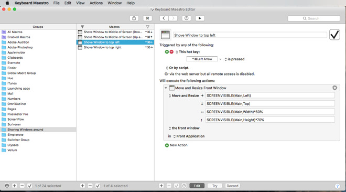The image size is (346, 192).
Task: Select the Global Macro Group folder
Action: coord(38,73)
